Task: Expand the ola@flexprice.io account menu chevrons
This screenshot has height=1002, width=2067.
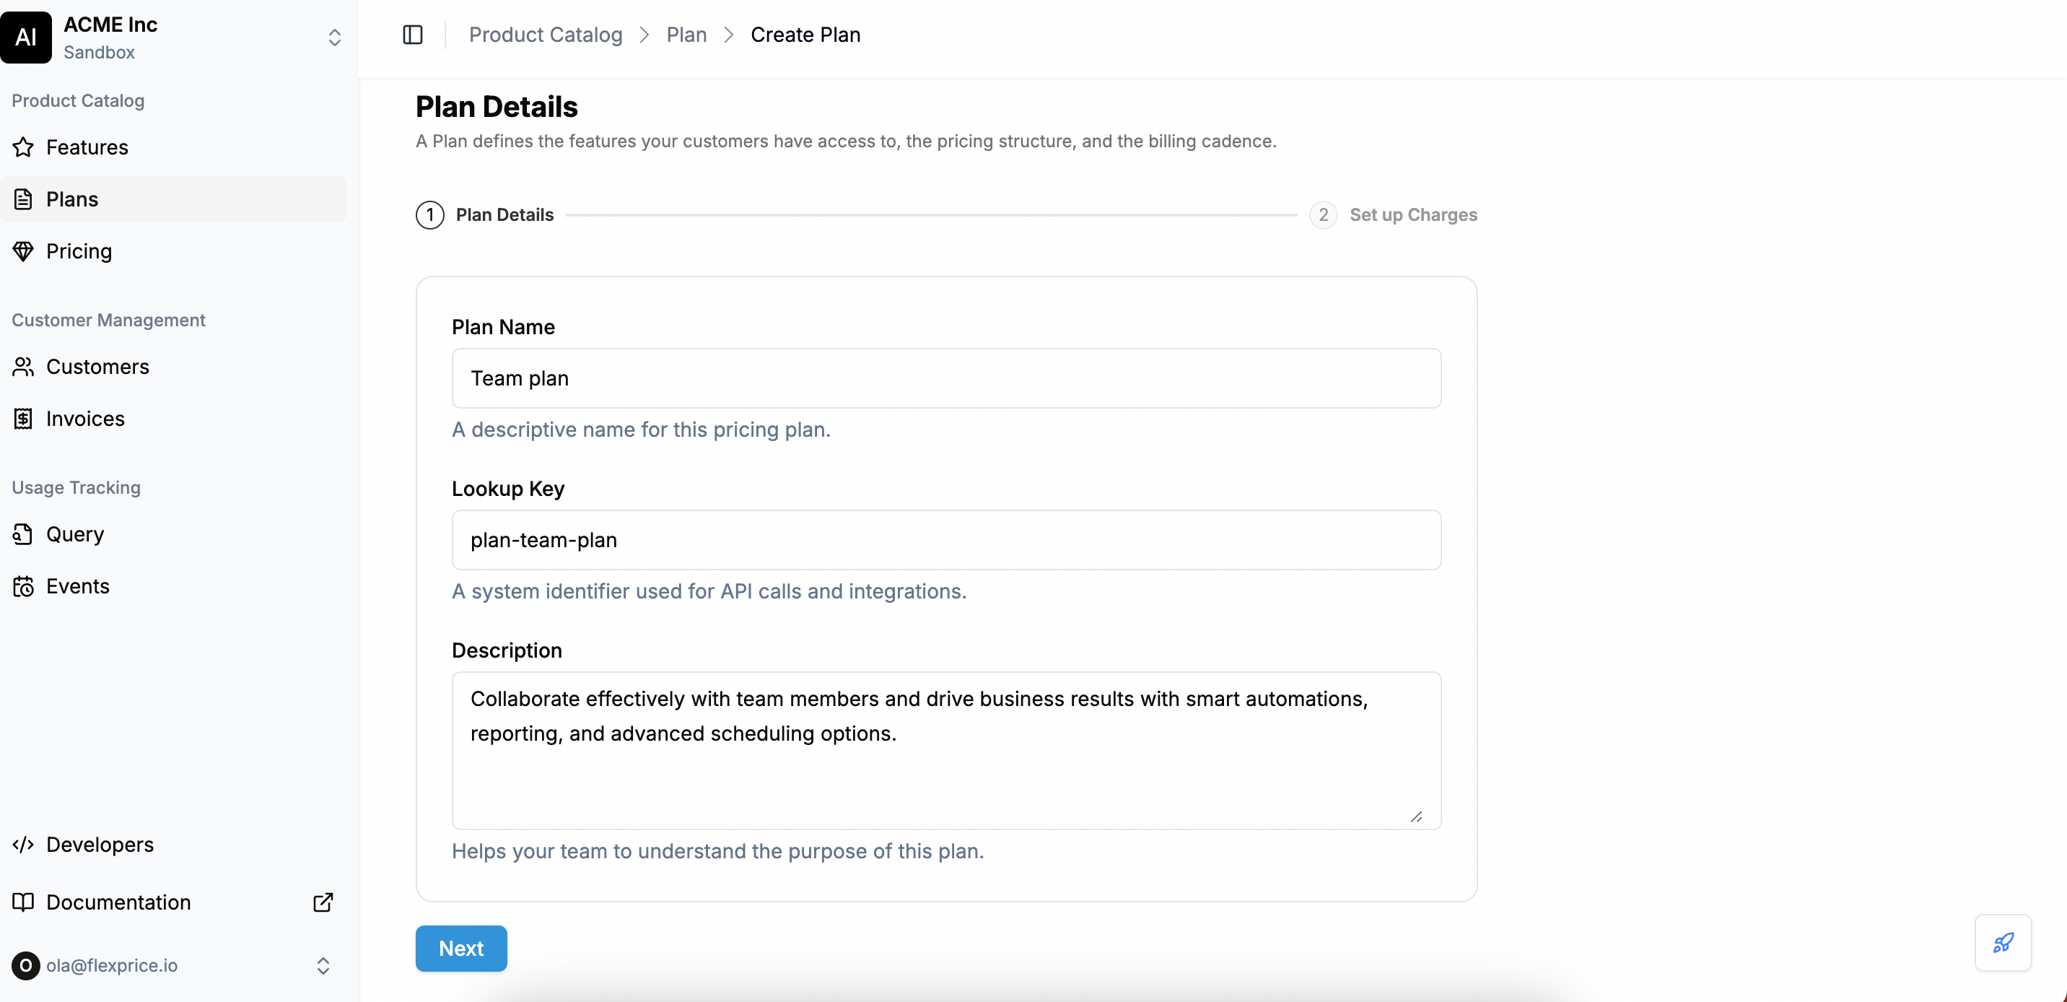Action: click(323, 965)
